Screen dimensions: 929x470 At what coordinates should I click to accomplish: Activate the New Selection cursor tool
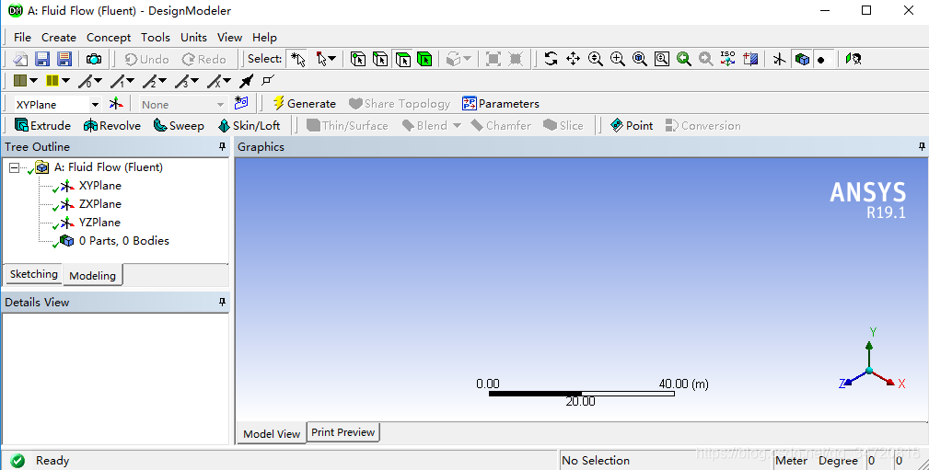tap(297, 59)
